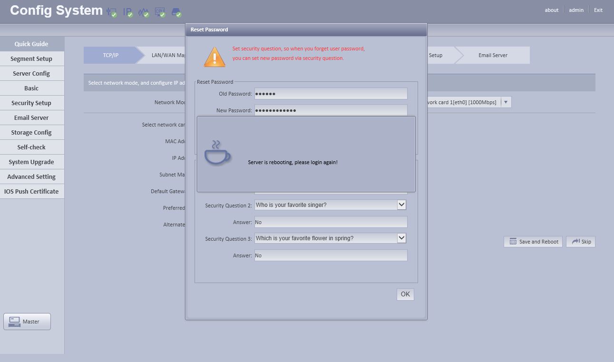Click the Master button
This screenshot has height=362, width=614.
pyautogui.click(x=27, y=322)
